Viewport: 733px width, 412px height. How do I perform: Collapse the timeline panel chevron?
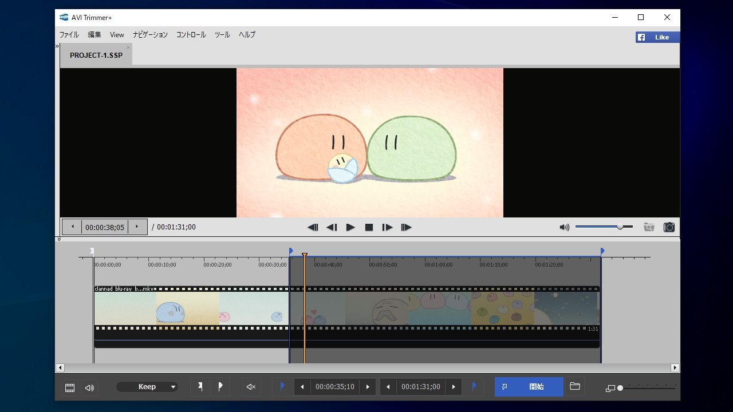[59, 239]
